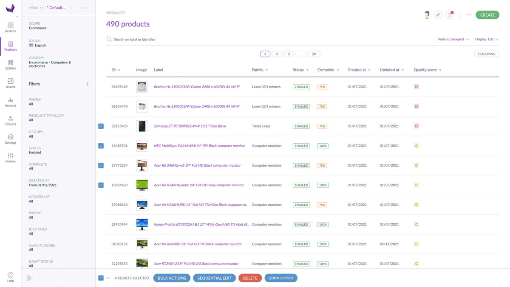Click the circular link icon in header
Viewport: 510px width, 287px height.
coord(438,15)
